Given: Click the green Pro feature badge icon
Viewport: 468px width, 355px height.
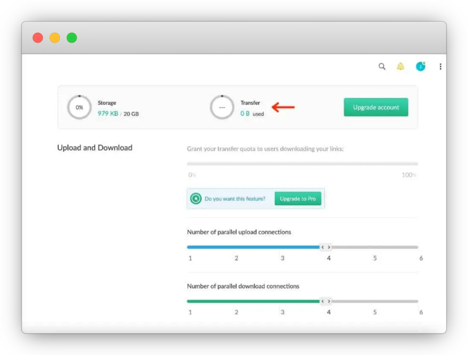Looking at the screenshot, I should tap(196, 199).
